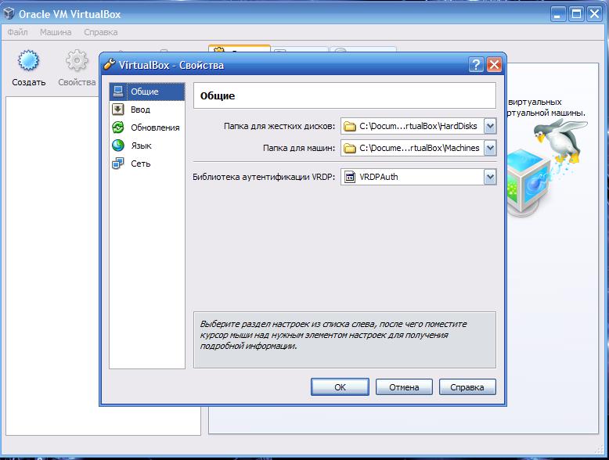Click the Библиотека аутентификации VRDP label

264,177
